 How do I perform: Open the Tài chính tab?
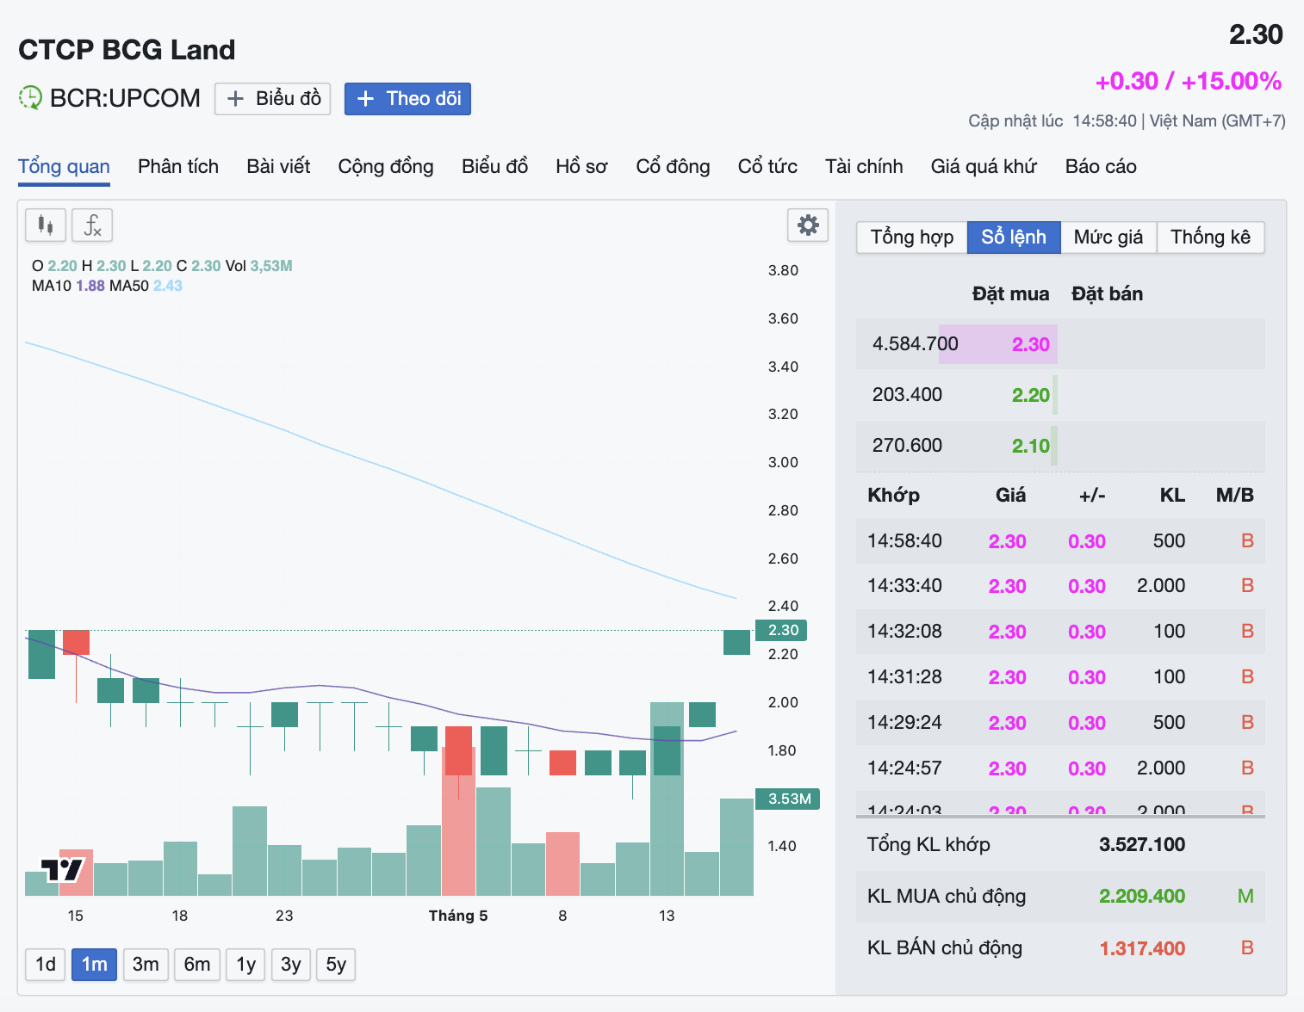click(864, 166)
